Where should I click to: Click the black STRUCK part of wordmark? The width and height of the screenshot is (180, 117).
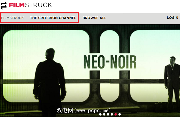point(38,5)
